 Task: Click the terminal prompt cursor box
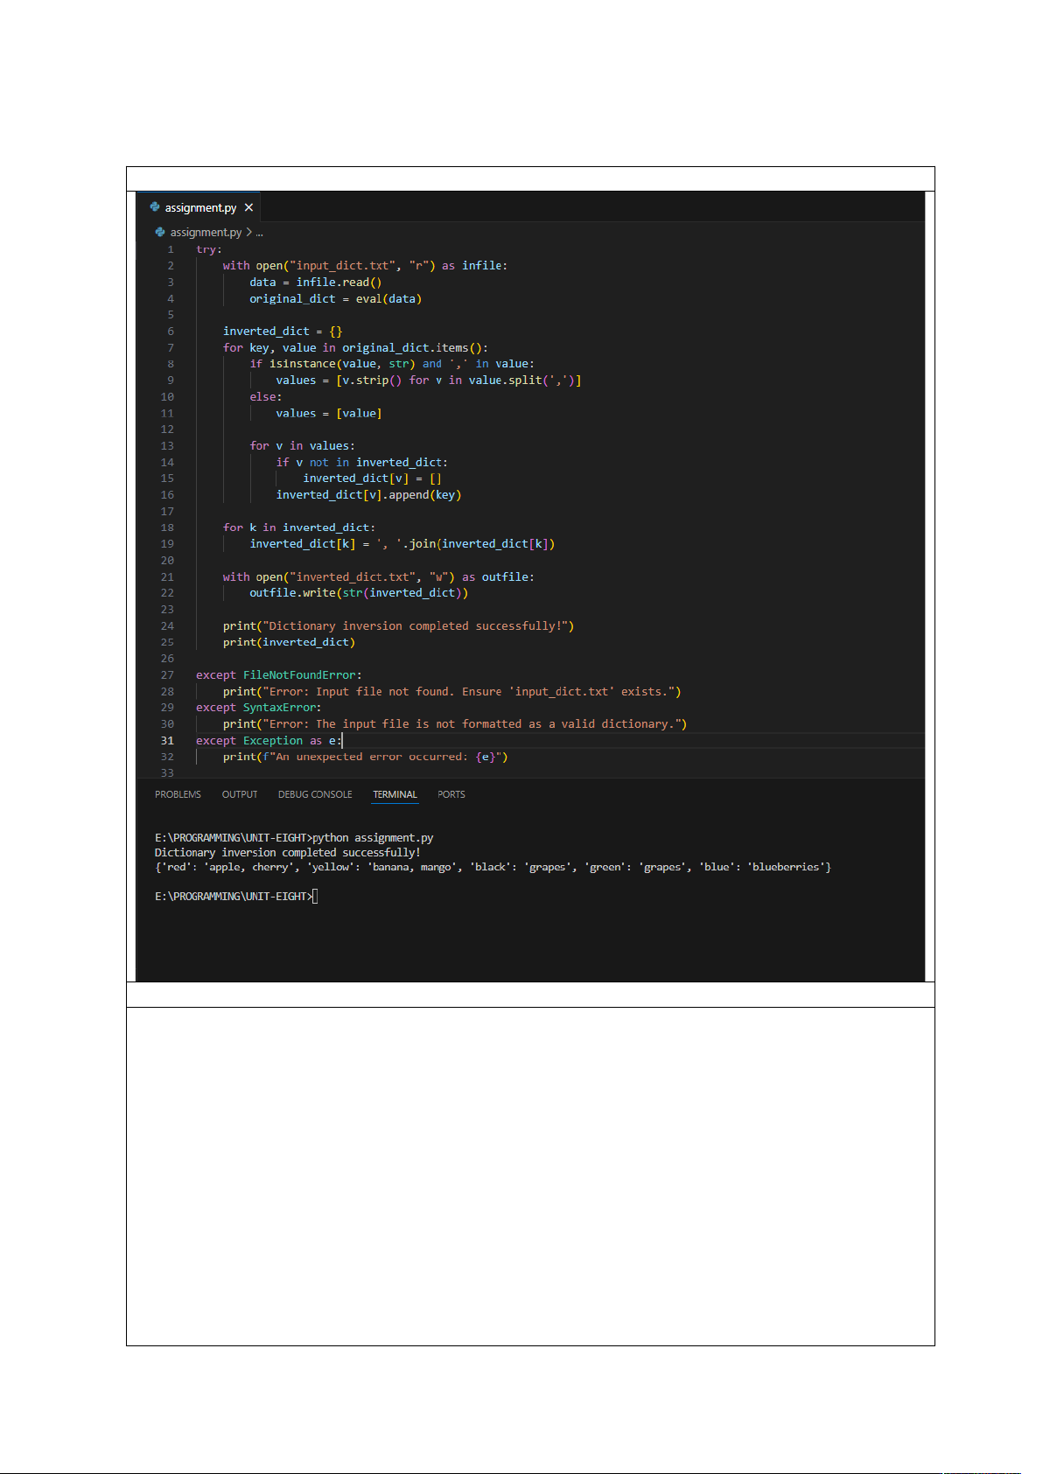[x=315, y=897]
